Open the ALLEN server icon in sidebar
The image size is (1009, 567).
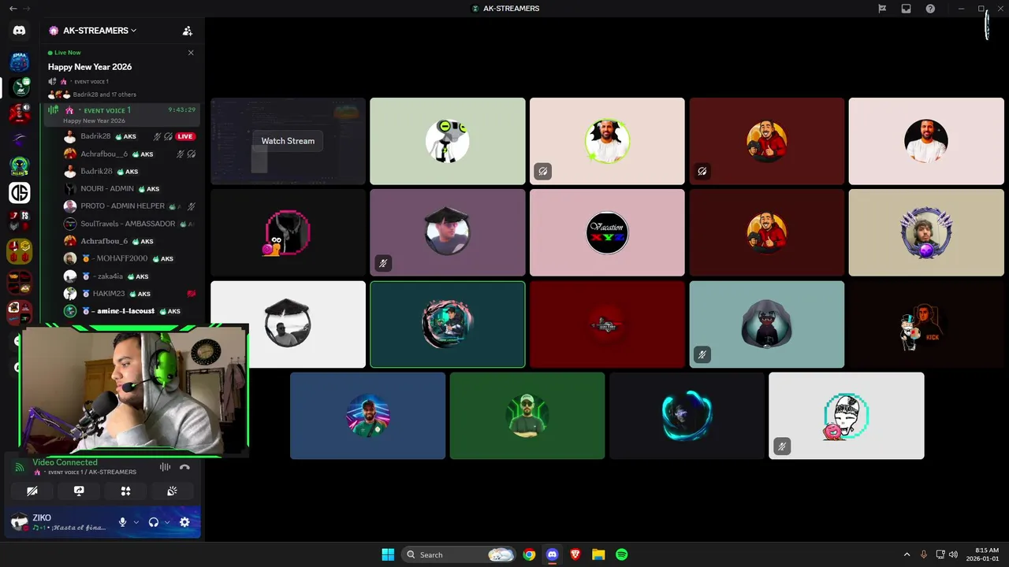pos(20,166)
